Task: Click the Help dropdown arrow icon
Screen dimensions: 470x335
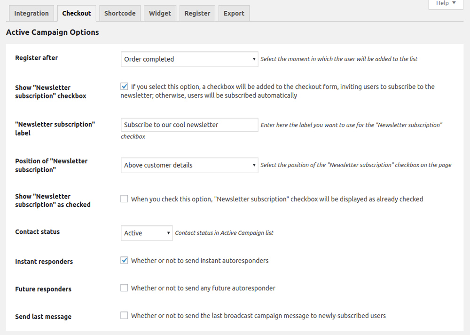Action: pos(454,3)
